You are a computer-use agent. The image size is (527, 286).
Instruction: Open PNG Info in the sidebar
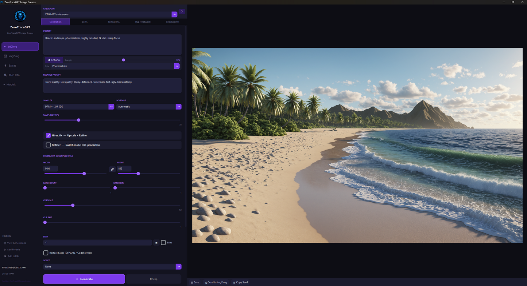click(x=20, y=75)
